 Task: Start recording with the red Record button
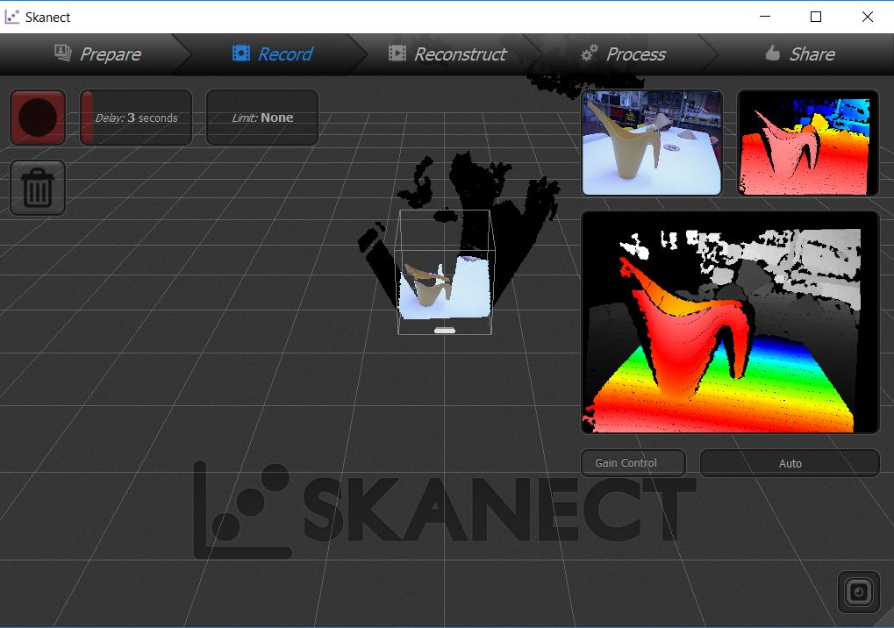(x=38, y=118)
